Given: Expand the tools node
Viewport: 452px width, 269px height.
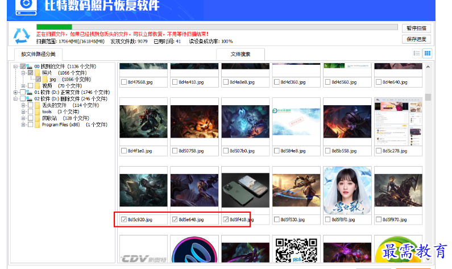Looking at the screenshot, I should (23, 111).
